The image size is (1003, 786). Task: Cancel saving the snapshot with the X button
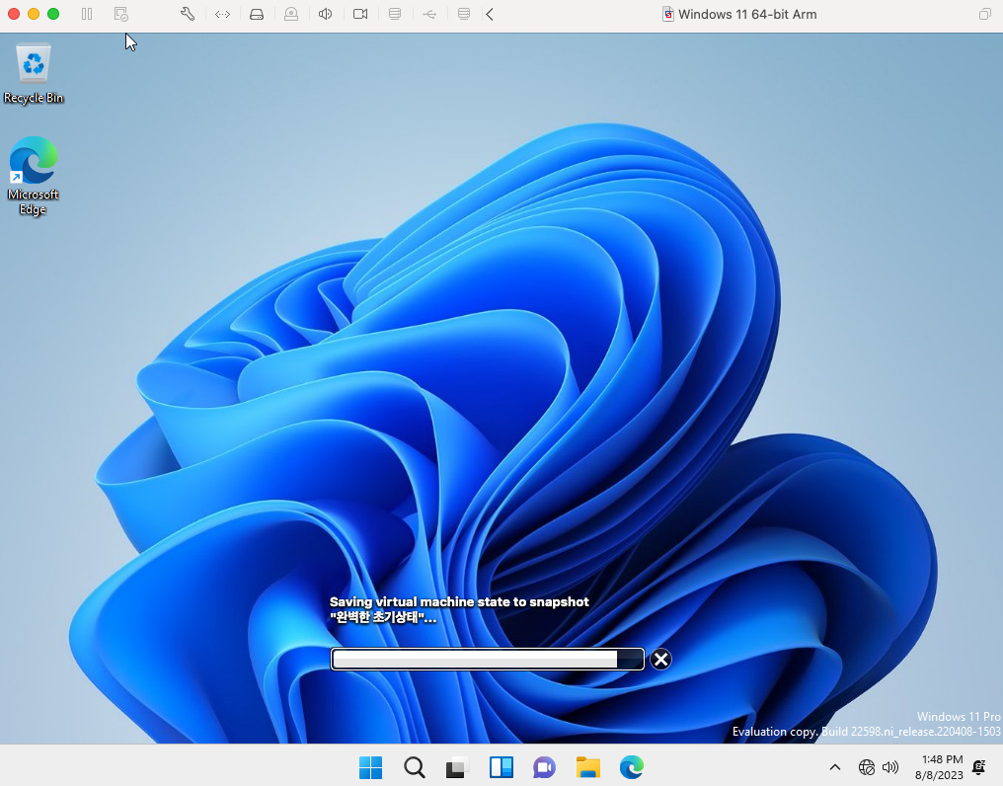click(660, 660)
